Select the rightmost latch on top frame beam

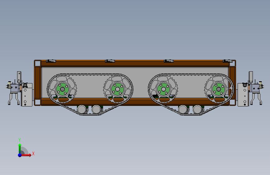227,61
